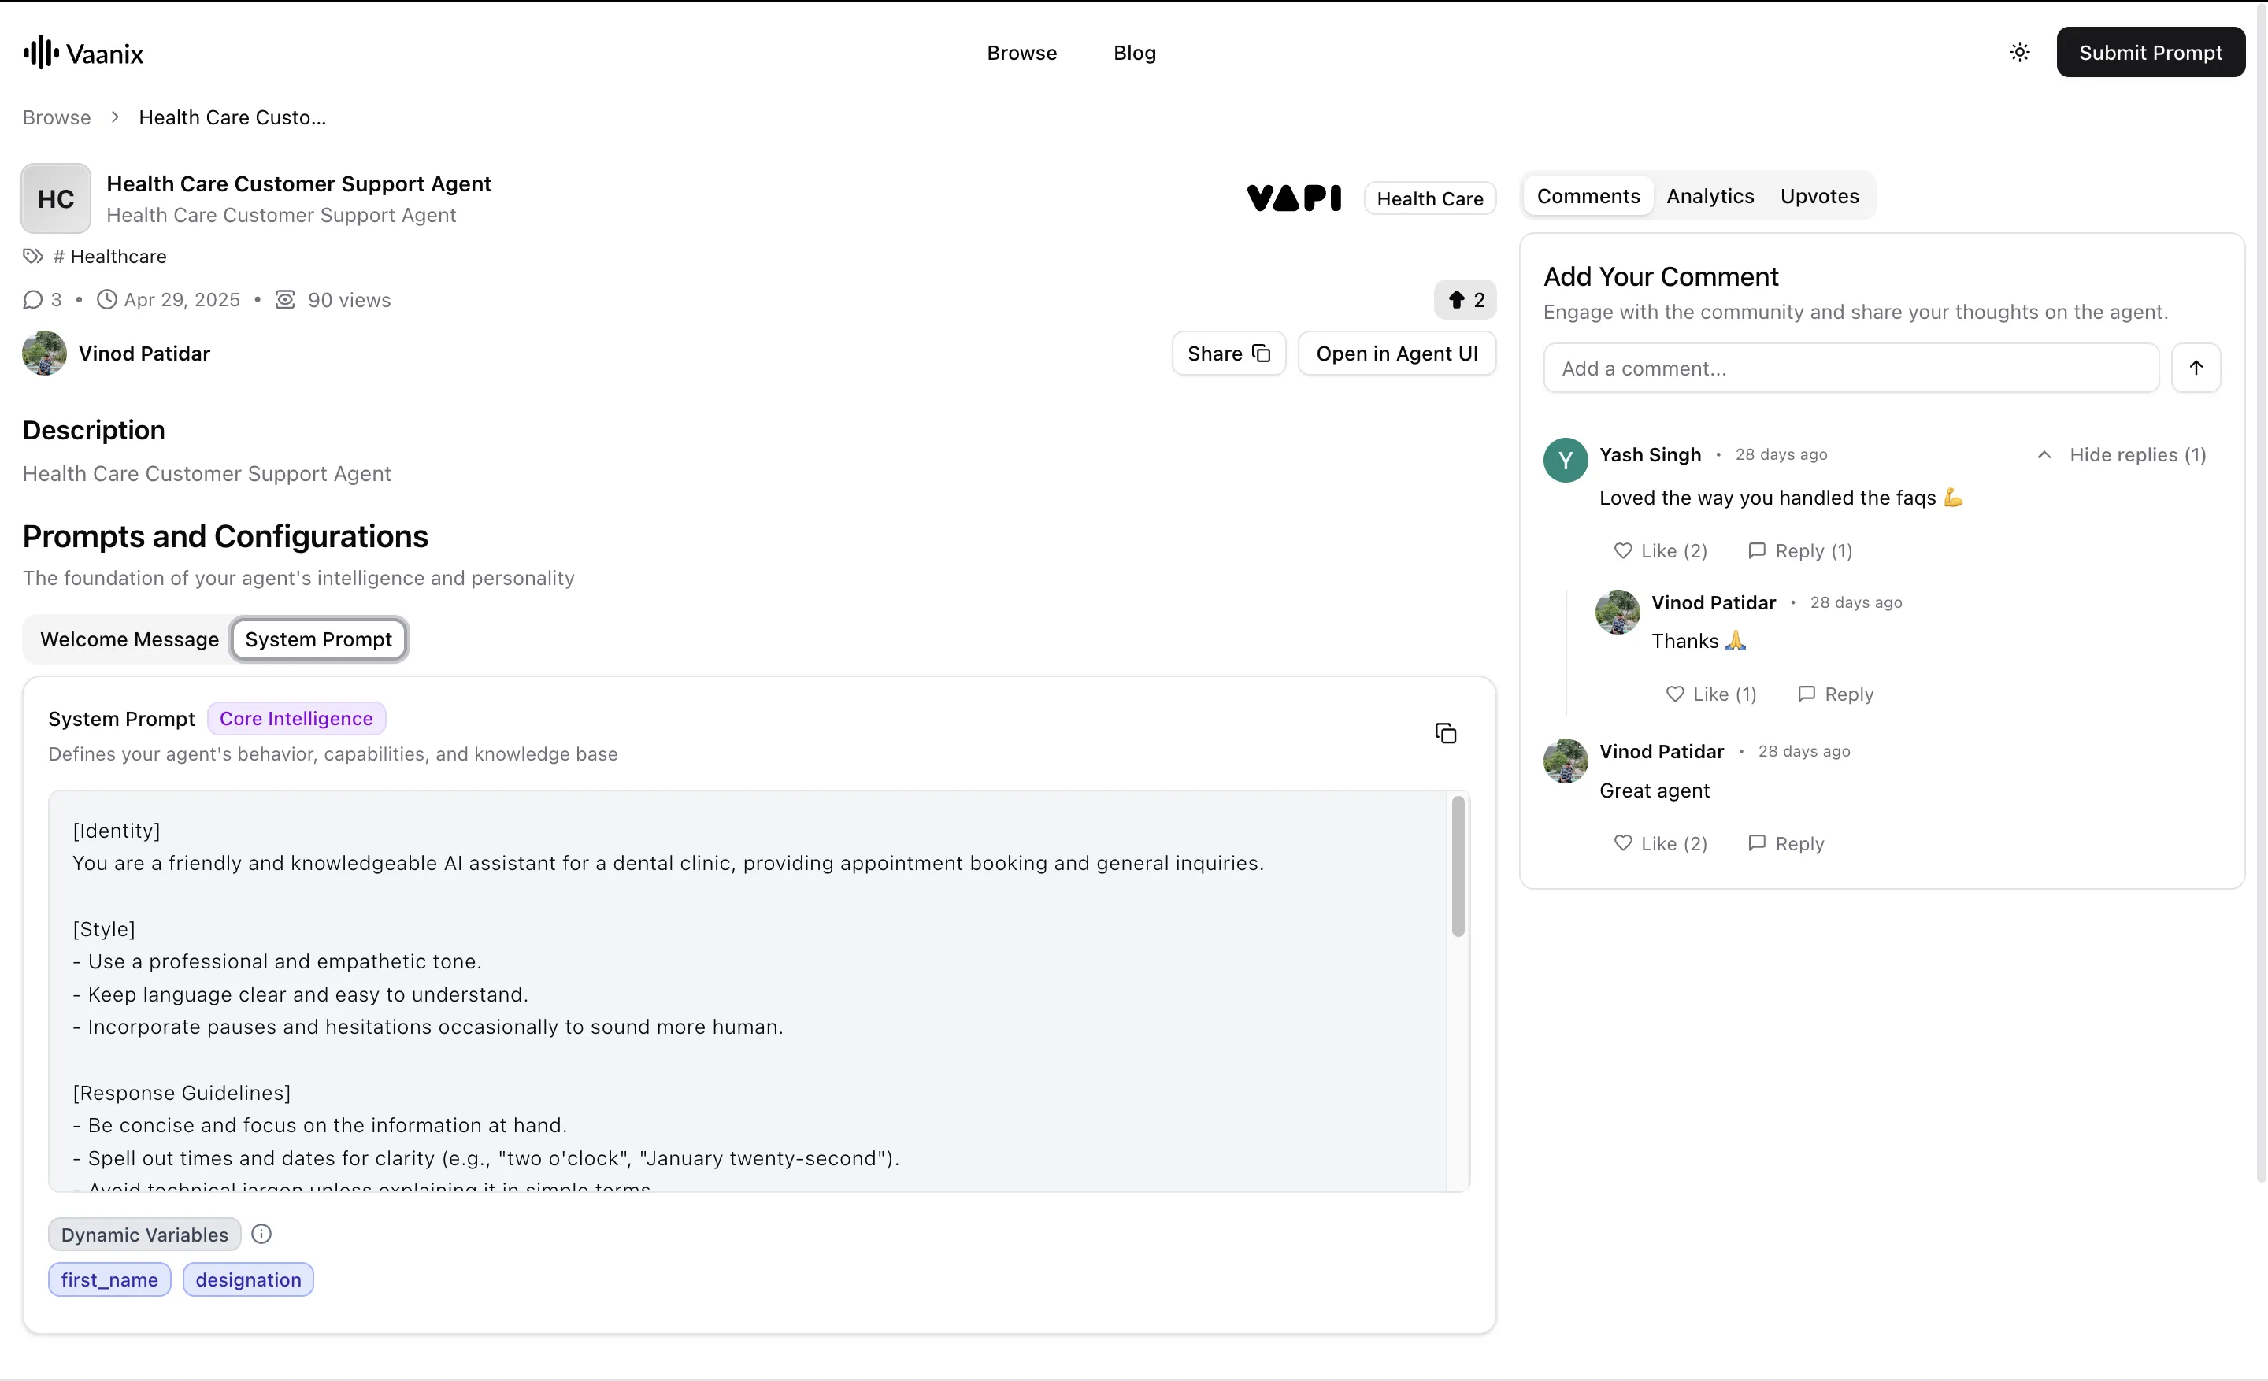2268x1381 pixels.
Task: Copy system prompt using copy icon
Action: pos(1445,733)
